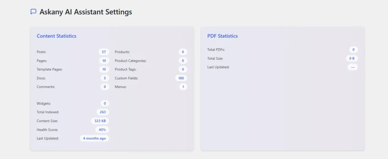Click the Template Pages count badge
Screen dimensions: 388x159
click(104, 69)
